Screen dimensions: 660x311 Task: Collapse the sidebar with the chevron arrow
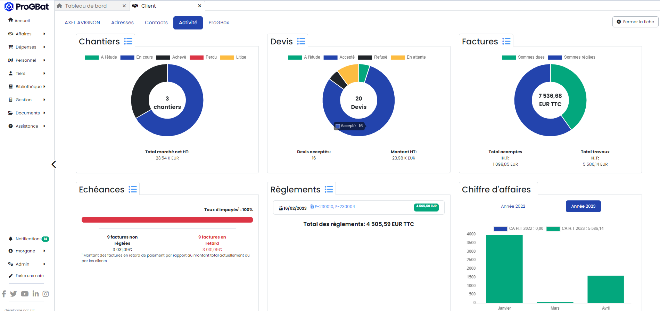54,164
